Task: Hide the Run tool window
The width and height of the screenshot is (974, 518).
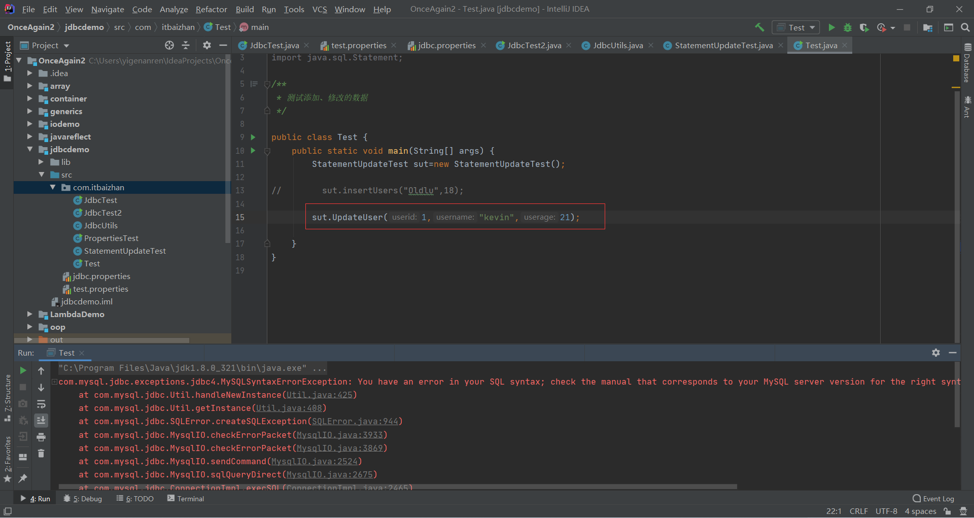Action: click(953, 353)
